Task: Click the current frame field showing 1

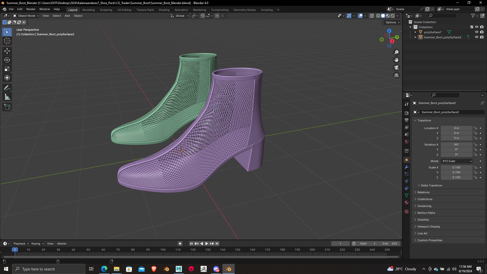Action: (340, 244)
